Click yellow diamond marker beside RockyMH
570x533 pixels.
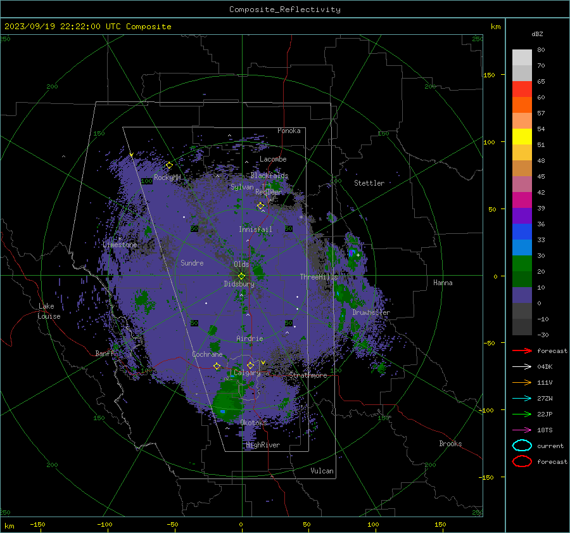[169, 165]
